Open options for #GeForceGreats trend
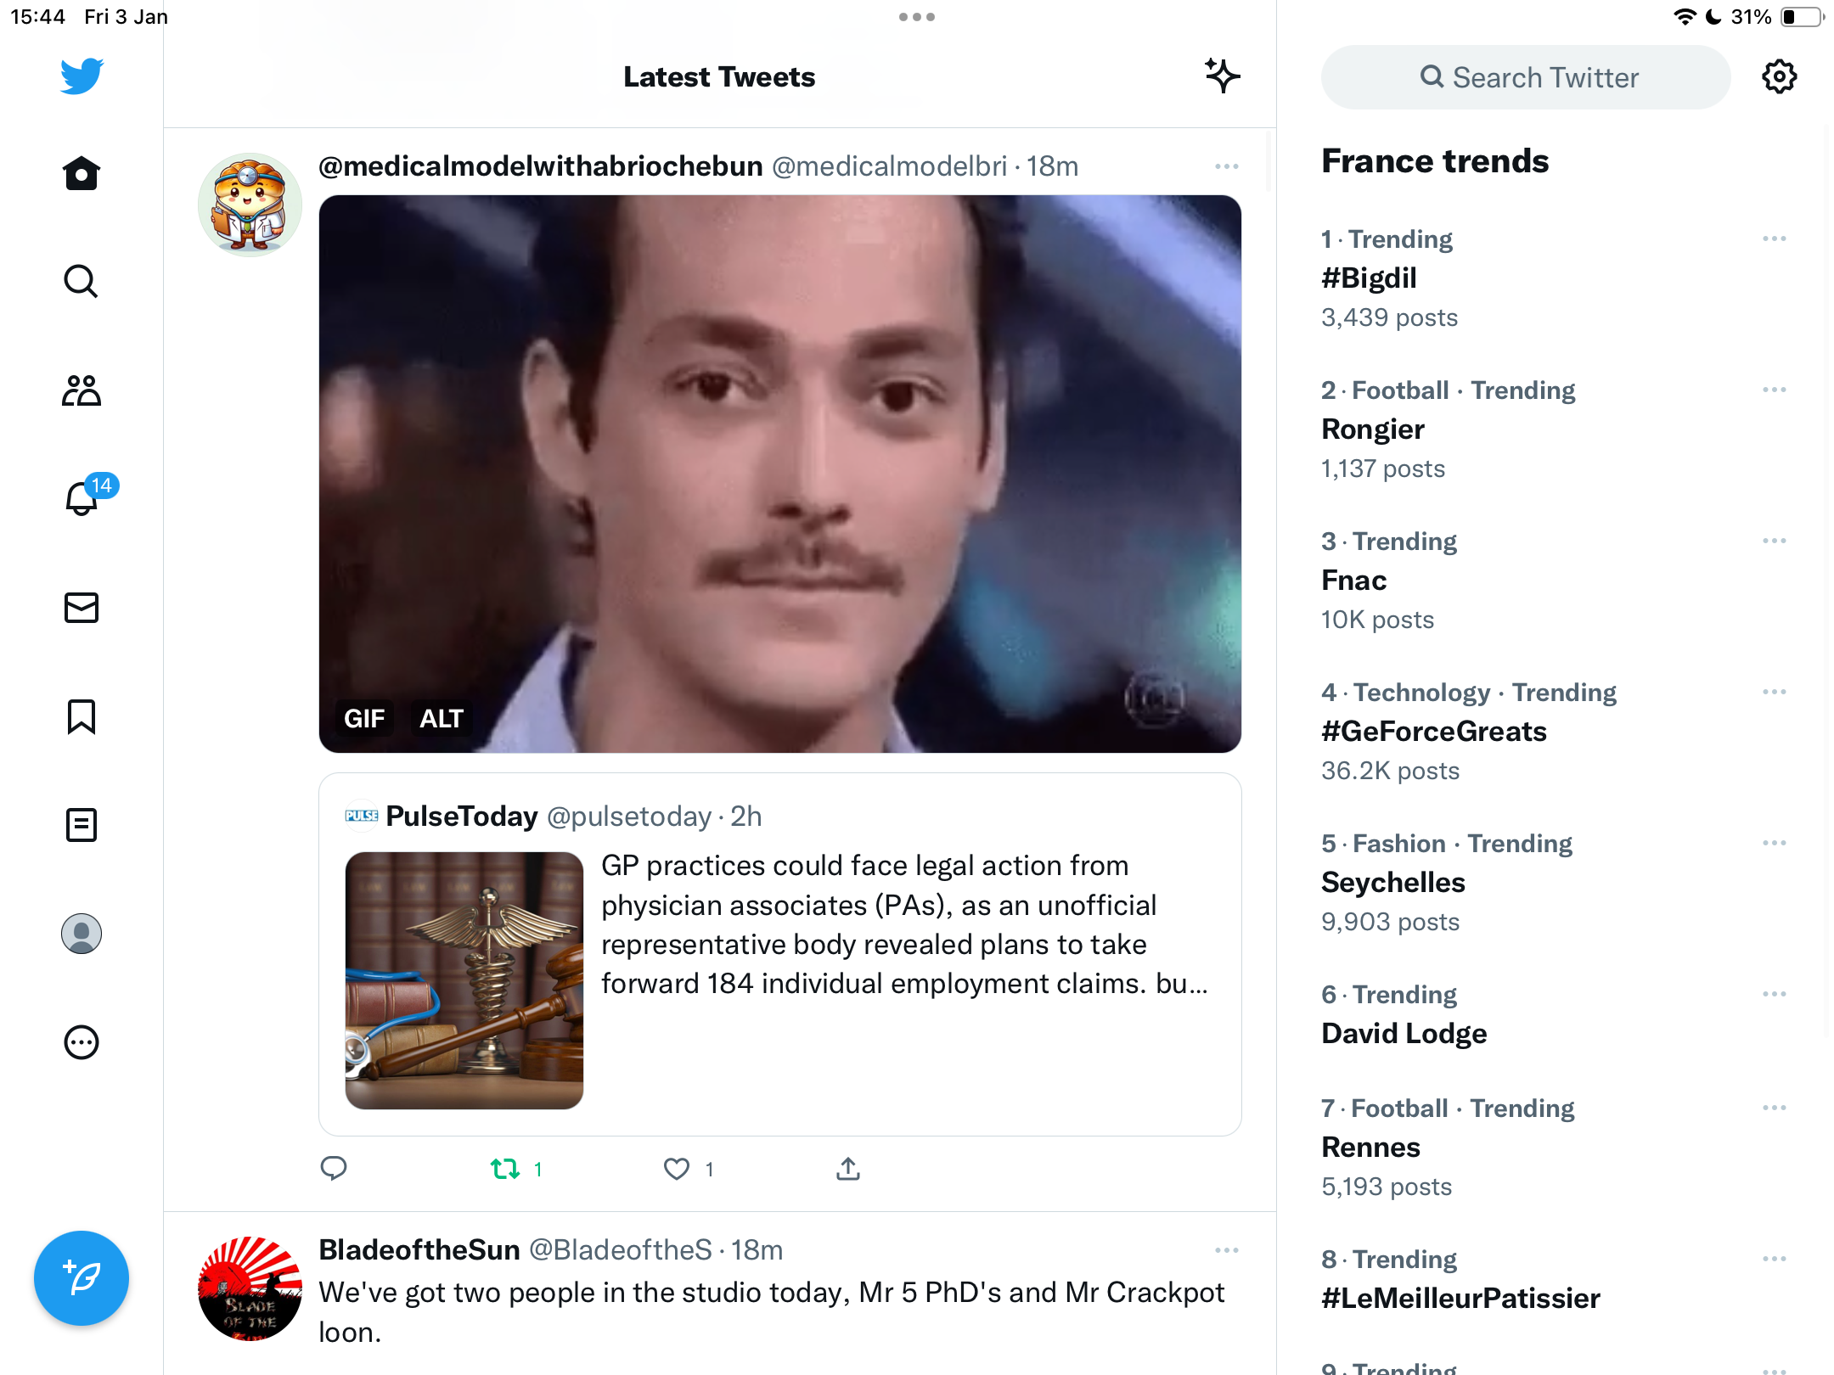1834x1375 pixels. [x=1775, y=693]
